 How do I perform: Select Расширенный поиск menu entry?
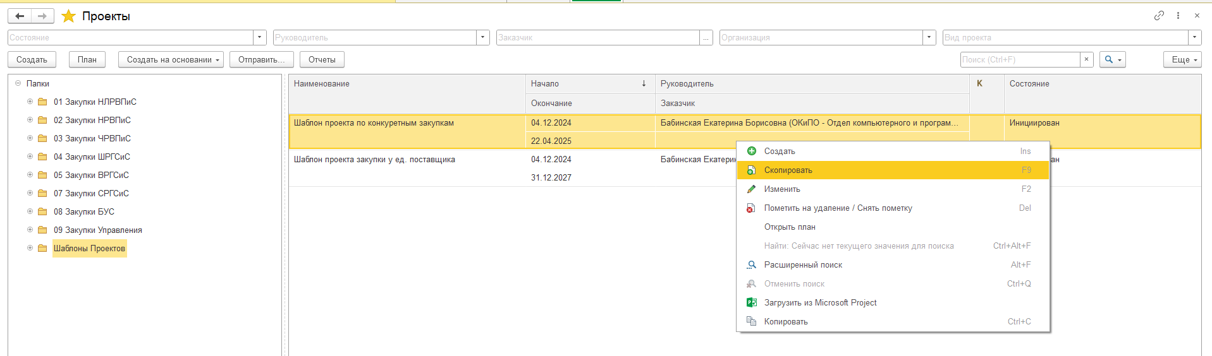coord(893,264)
